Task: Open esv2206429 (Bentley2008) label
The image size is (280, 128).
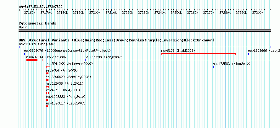Action: pos(68,77)
